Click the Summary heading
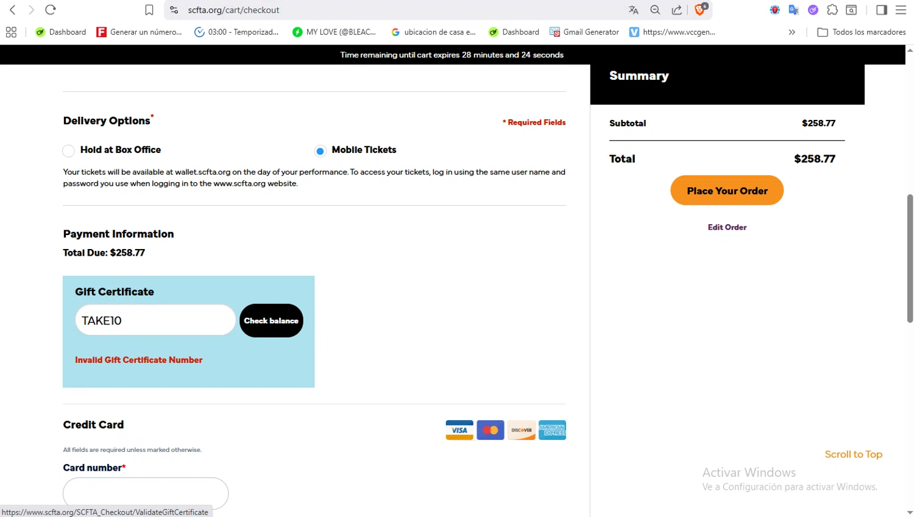The image size is (914, 517). tap(639, 76)
